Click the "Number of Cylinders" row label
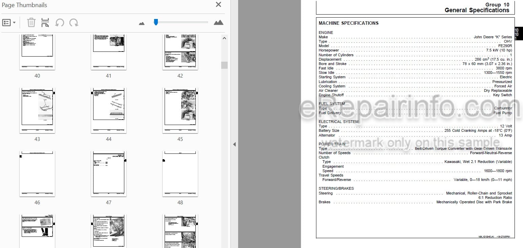The width and height of the screenshot is (523, 248). click(x=336, y=55)
